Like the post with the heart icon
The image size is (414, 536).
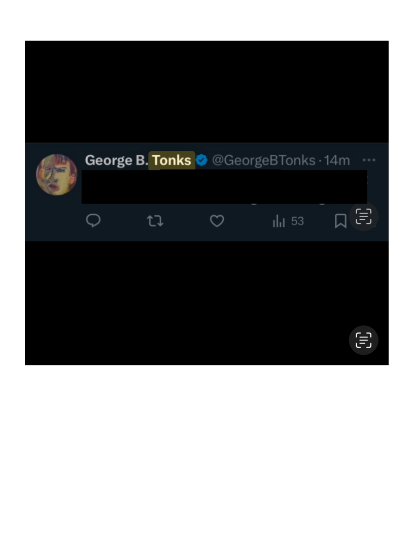click(217, 221)
